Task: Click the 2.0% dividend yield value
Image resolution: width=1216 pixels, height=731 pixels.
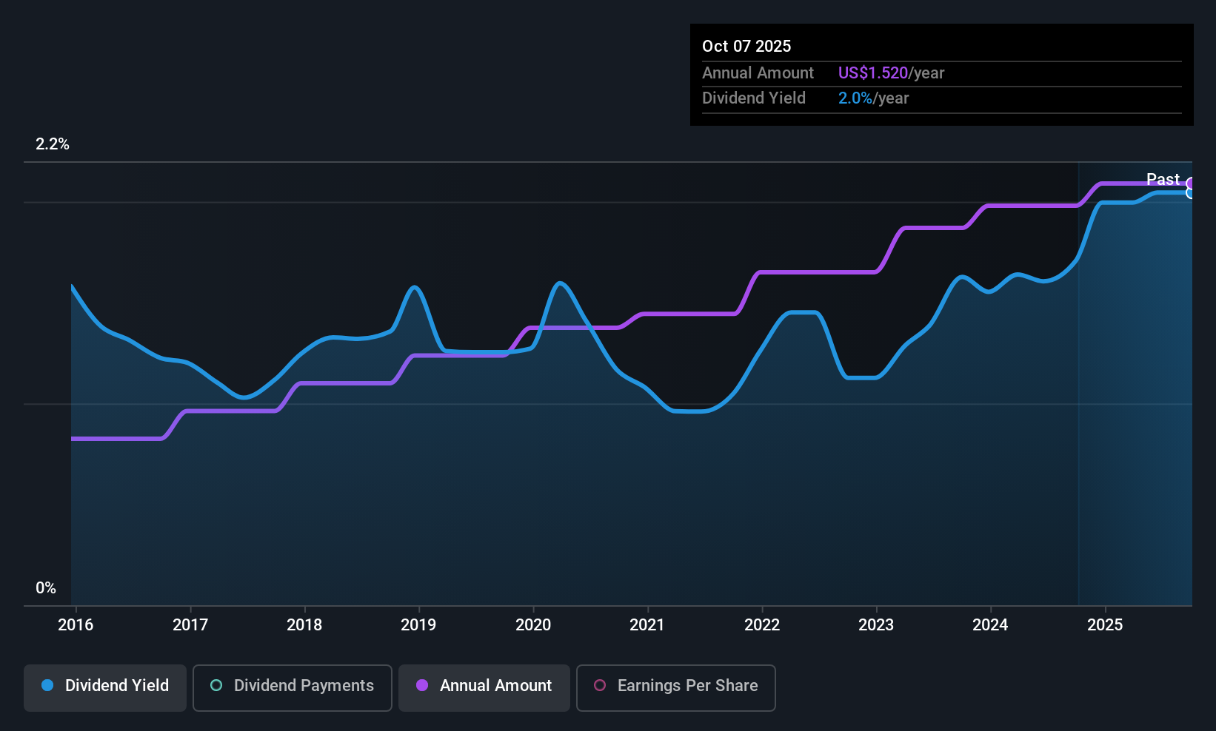Action: click(855, 98)
